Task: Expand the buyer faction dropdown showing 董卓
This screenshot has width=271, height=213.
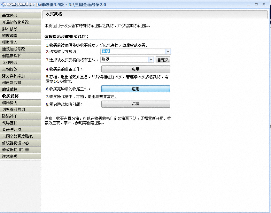Action: pyautogui.click(x=168, y=52)
